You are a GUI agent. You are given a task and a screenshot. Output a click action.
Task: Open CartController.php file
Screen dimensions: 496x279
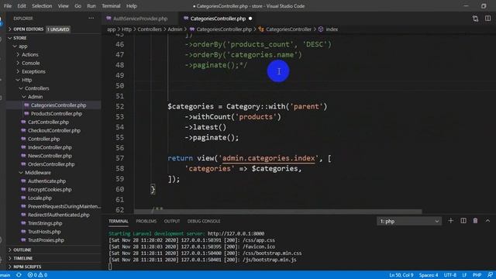point(48,122)
